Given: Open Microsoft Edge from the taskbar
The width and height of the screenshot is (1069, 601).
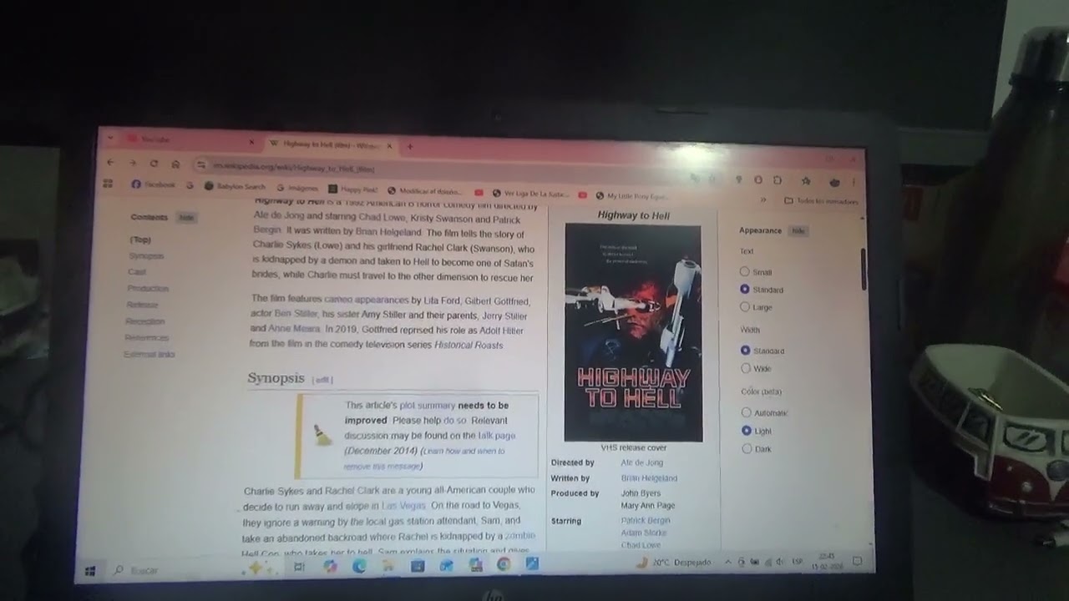Looking at the screenshot, I should point(359,566).
